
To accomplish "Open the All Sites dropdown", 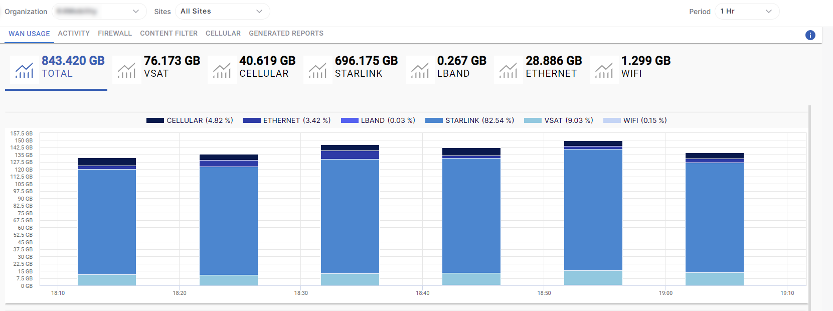I will pyautogui.click(x=222, y=12).
